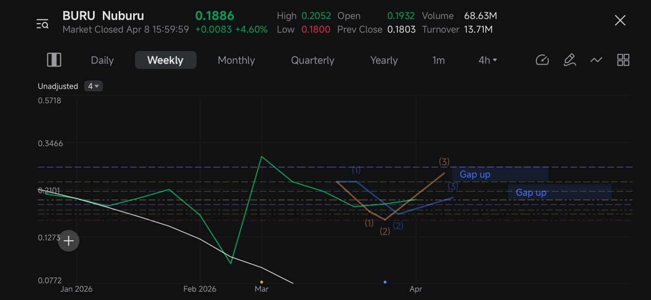Viewport: 651px width, 300px height.
Task: Select the Weekly timeframe tab
Action: pos(166,60)
